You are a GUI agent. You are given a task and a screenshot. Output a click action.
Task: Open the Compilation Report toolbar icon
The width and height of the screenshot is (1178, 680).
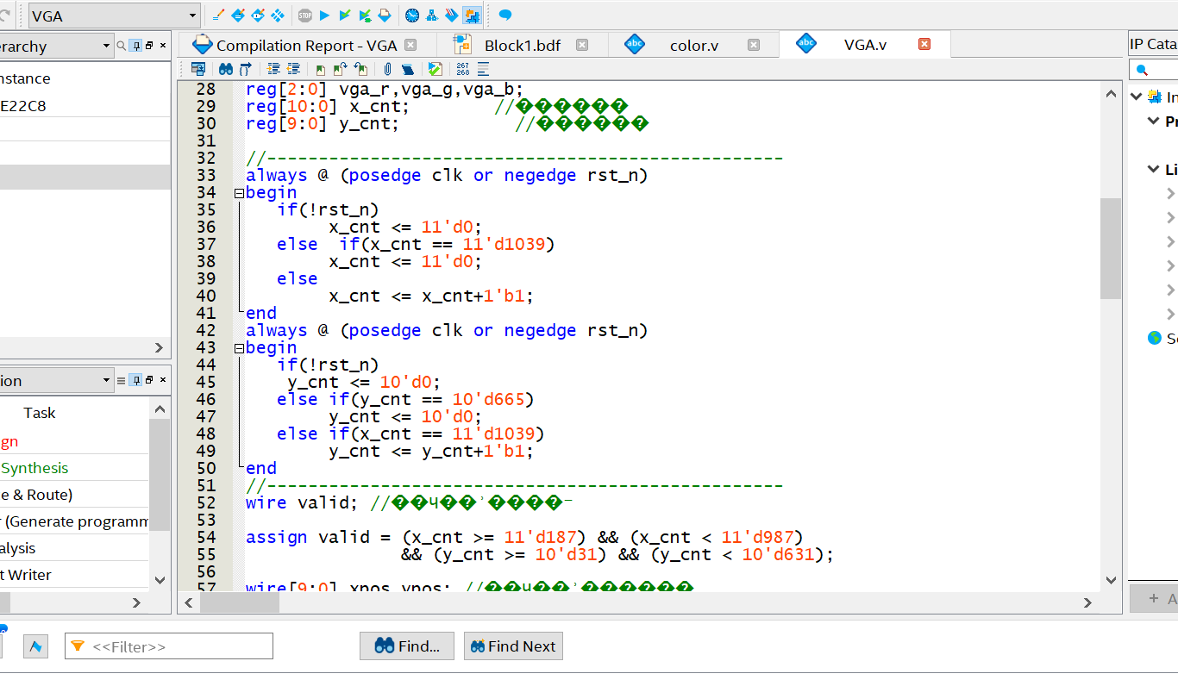(385, 16)
